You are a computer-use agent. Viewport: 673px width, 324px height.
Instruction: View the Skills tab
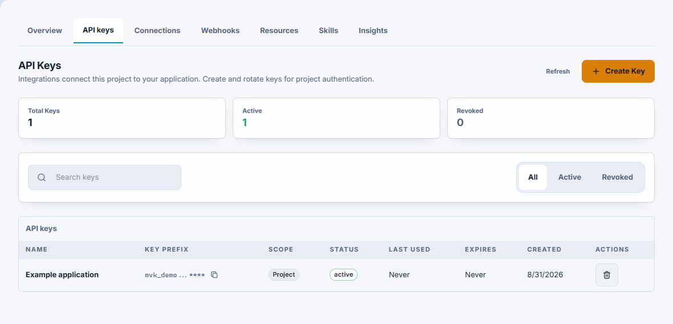329,30
